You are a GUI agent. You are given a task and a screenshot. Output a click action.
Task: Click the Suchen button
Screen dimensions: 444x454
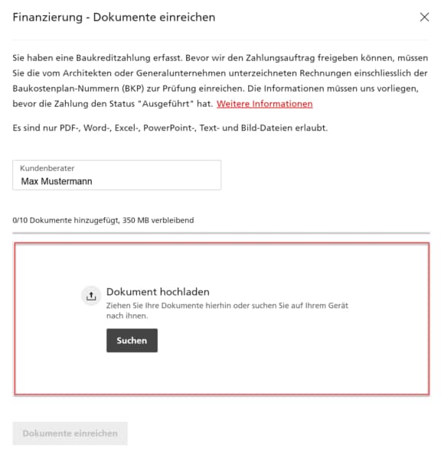pos(132,340)
